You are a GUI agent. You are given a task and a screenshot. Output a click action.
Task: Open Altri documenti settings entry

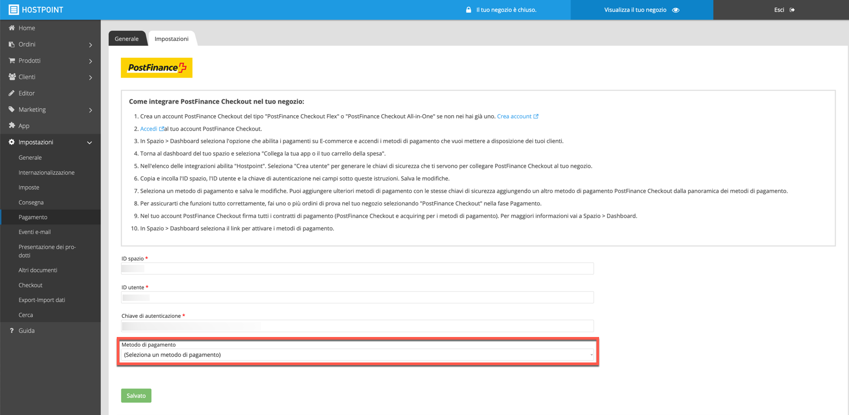38,270
